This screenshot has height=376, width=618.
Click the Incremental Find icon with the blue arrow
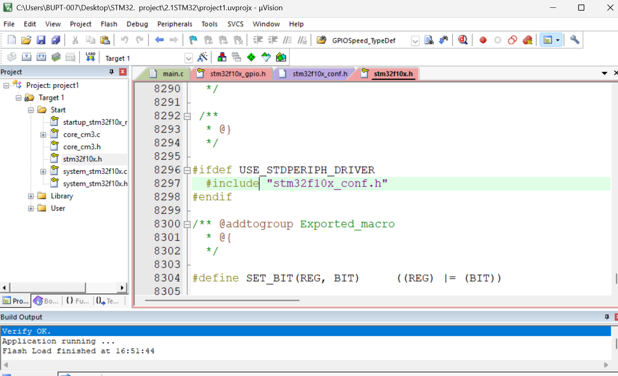444,40
